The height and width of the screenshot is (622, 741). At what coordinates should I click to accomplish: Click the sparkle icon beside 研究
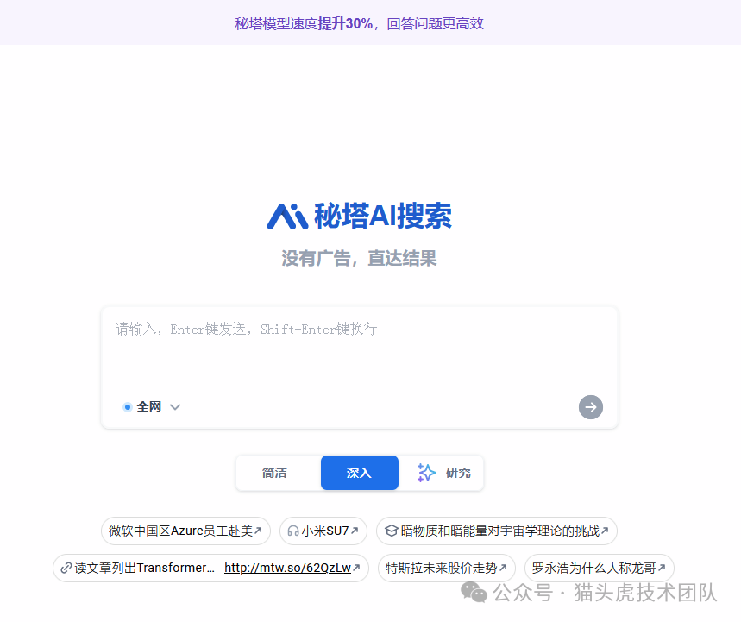(x=426, y=473)
